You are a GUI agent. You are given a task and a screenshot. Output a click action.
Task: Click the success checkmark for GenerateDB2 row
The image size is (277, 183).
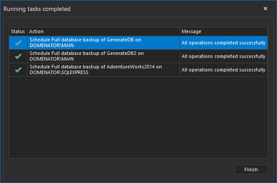(x=18, y=56)
